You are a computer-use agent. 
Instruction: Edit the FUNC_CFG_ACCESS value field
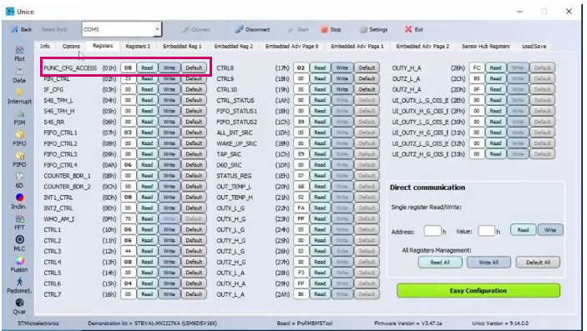click(x=128, y=68)
